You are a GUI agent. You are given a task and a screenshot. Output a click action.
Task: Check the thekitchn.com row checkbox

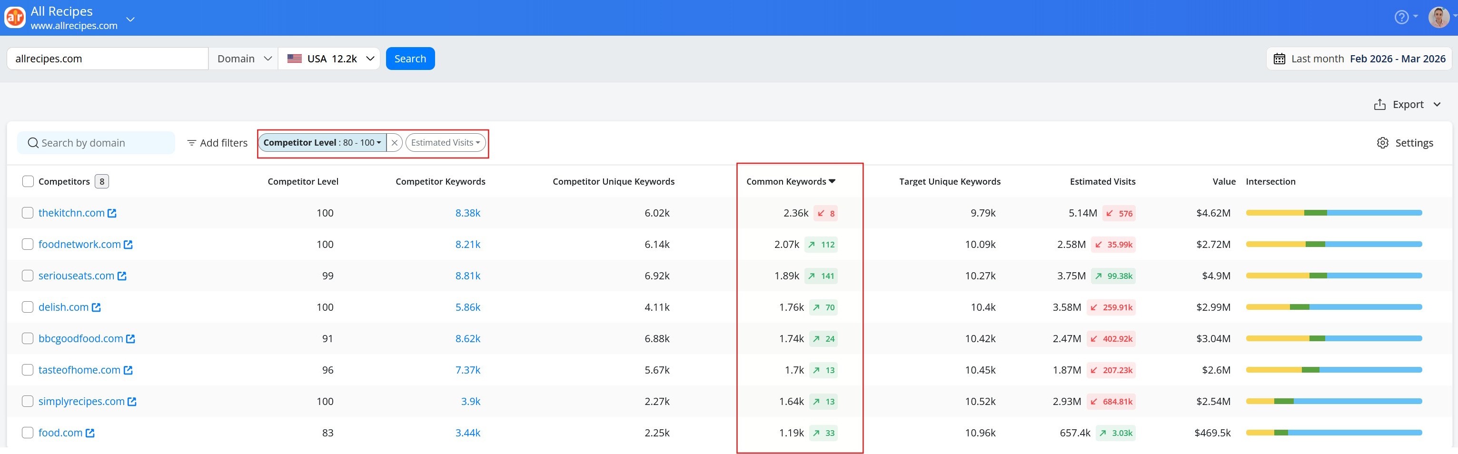[28, 213]
